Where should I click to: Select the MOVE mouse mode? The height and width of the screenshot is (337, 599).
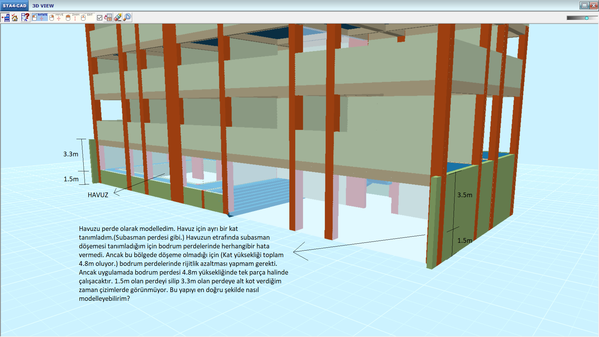(56, 17)
